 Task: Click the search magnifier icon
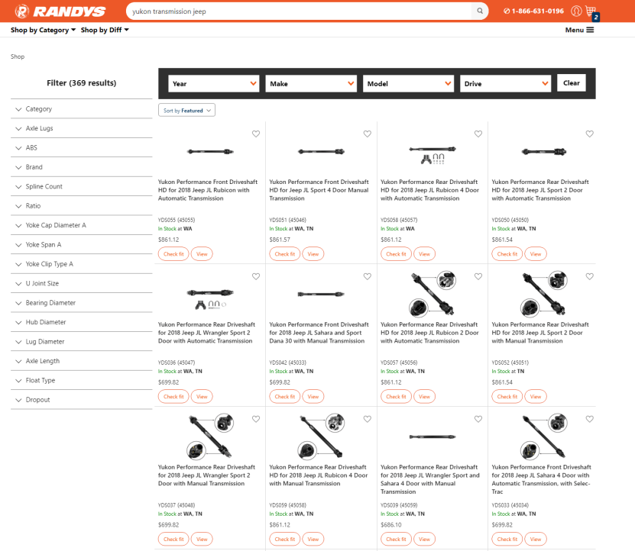click(480, 11)
